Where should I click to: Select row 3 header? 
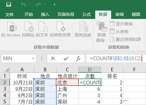(5, 89)
